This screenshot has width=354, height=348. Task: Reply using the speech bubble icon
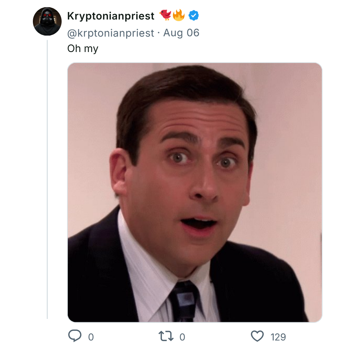(74, 336)
